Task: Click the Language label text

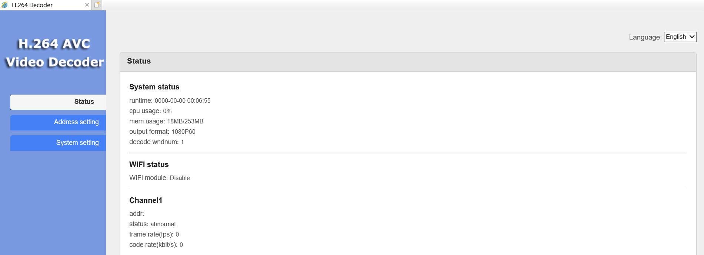Action: (645, 37)
